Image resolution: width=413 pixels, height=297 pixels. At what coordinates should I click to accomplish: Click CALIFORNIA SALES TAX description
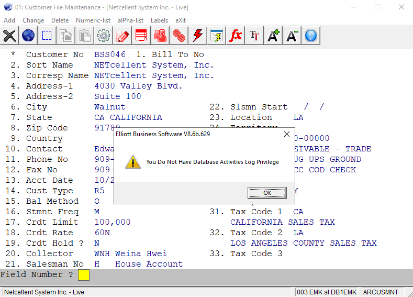282,222
